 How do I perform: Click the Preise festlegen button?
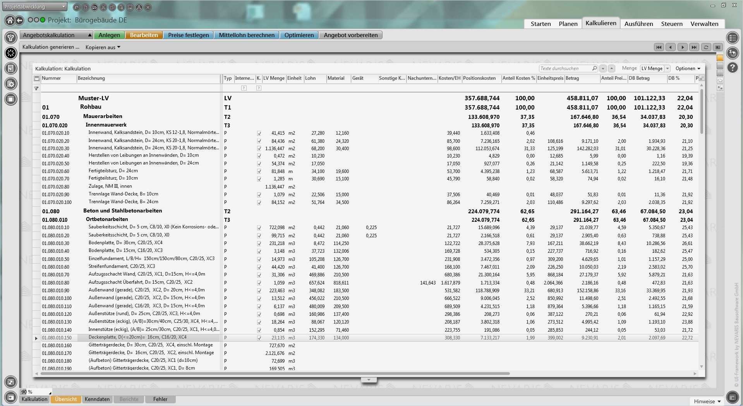pyautogui.click(x=188, y=35)
